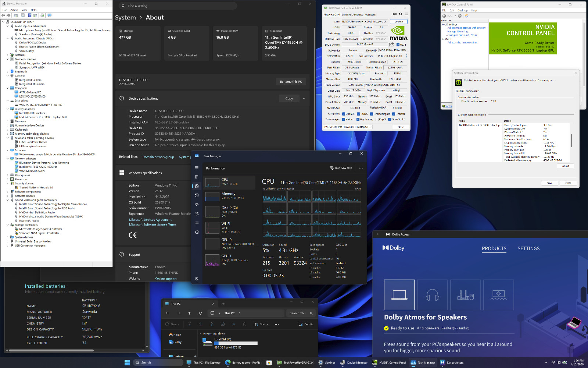Expand Batteries node in Device Manager

7,55
